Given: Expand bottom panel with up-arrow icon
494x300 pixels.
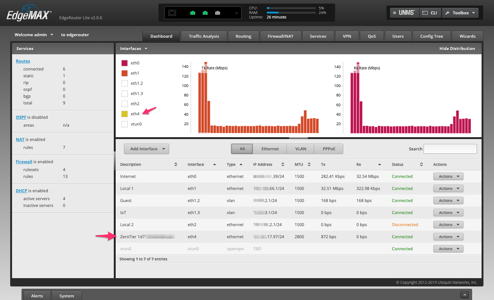Looking at the screenshot, I should point(465,295).
